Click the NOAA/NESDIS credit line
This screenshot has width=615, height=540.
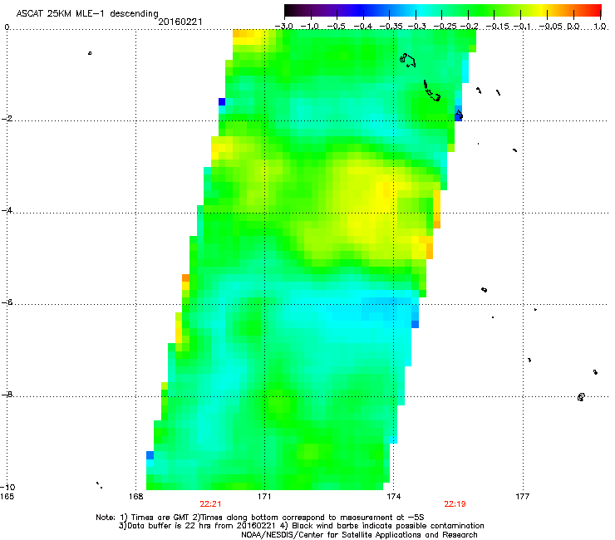click(x=359, y=535)
